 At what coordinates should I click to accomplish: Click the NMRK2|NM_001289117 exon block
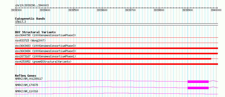pos(198,82)
